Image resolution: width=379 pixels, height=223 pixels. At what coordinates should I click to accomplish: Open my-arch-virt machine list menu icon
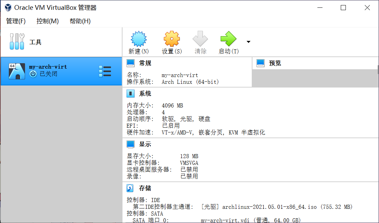click(105, 71)
